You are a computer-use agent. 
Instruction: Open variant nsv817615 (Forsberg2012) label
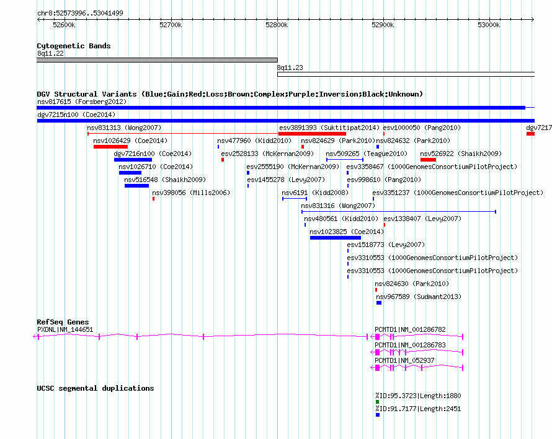pos(82,102)
